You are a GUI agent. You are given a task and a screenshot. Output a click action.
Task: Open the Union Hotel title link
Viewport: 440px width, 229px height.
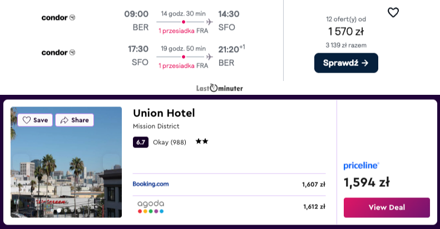pyautogui.click(x=164, y=113)
